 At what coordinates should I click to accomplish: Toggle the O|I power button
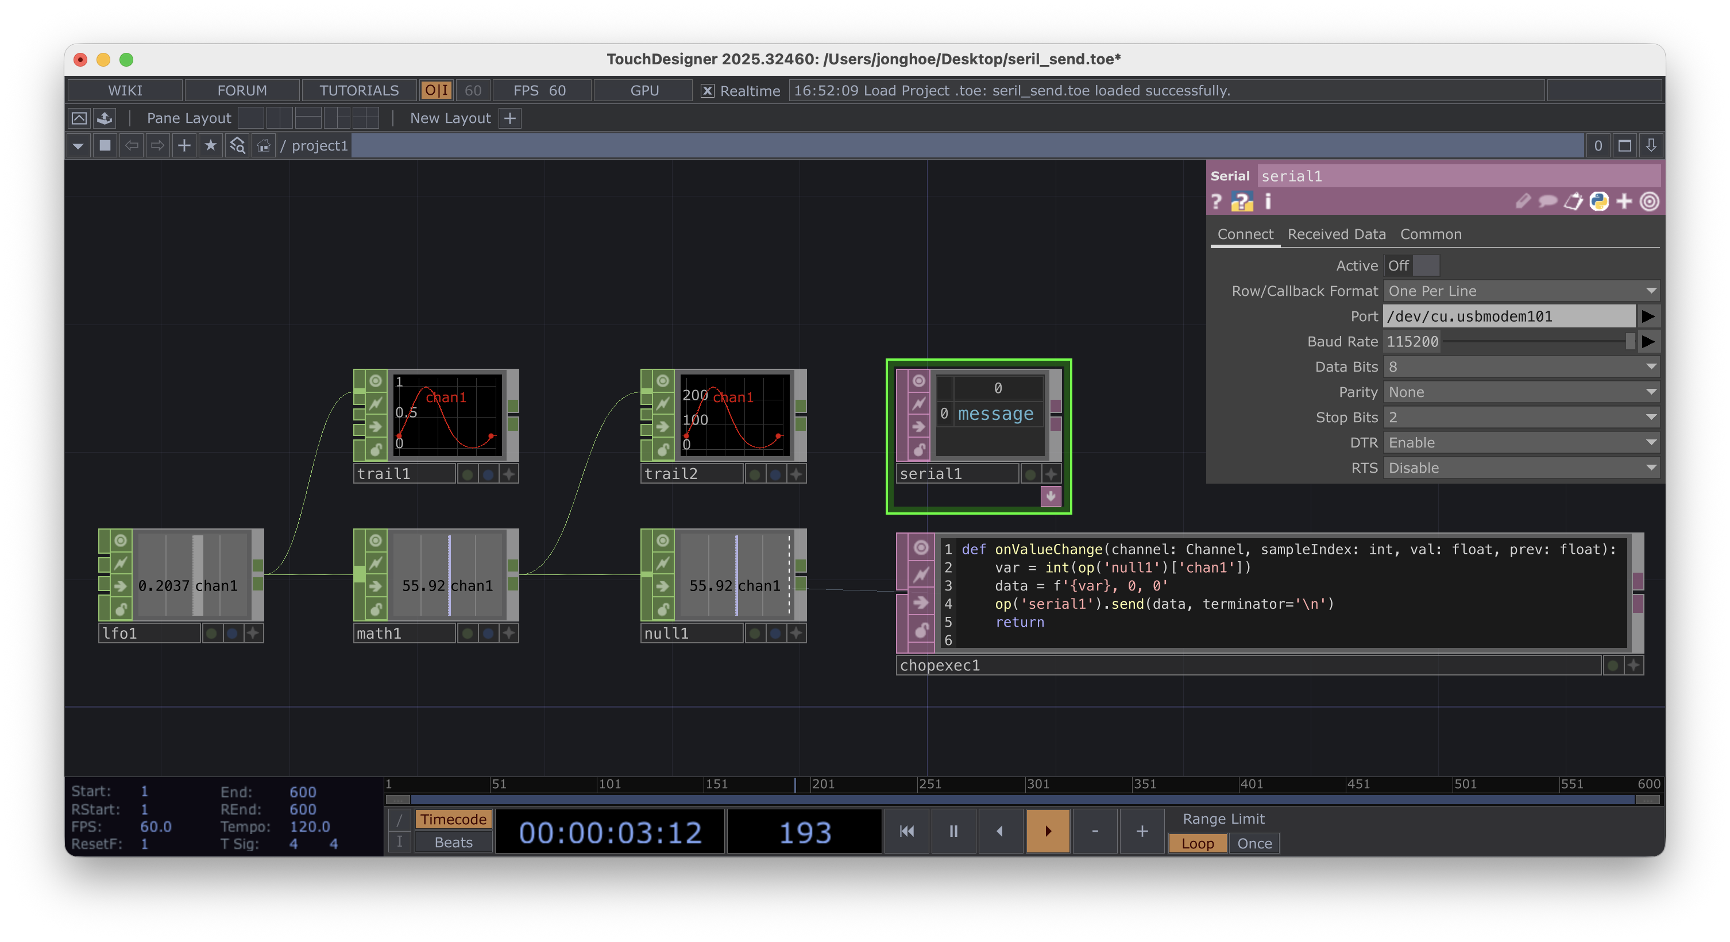(437, 90)
